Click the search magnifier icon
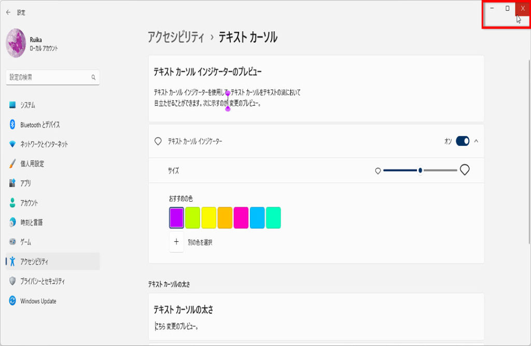This screenshot has width=531, height=346. pos(93,77)
